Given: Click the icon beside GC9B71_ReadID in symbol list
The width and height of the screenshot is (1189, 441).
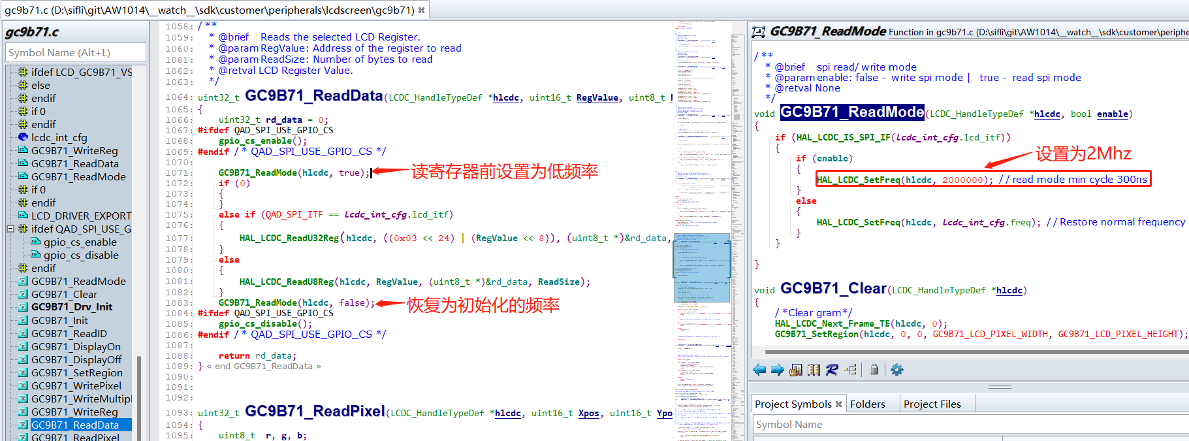Looking at the screenshot, I should pos(23,333).
